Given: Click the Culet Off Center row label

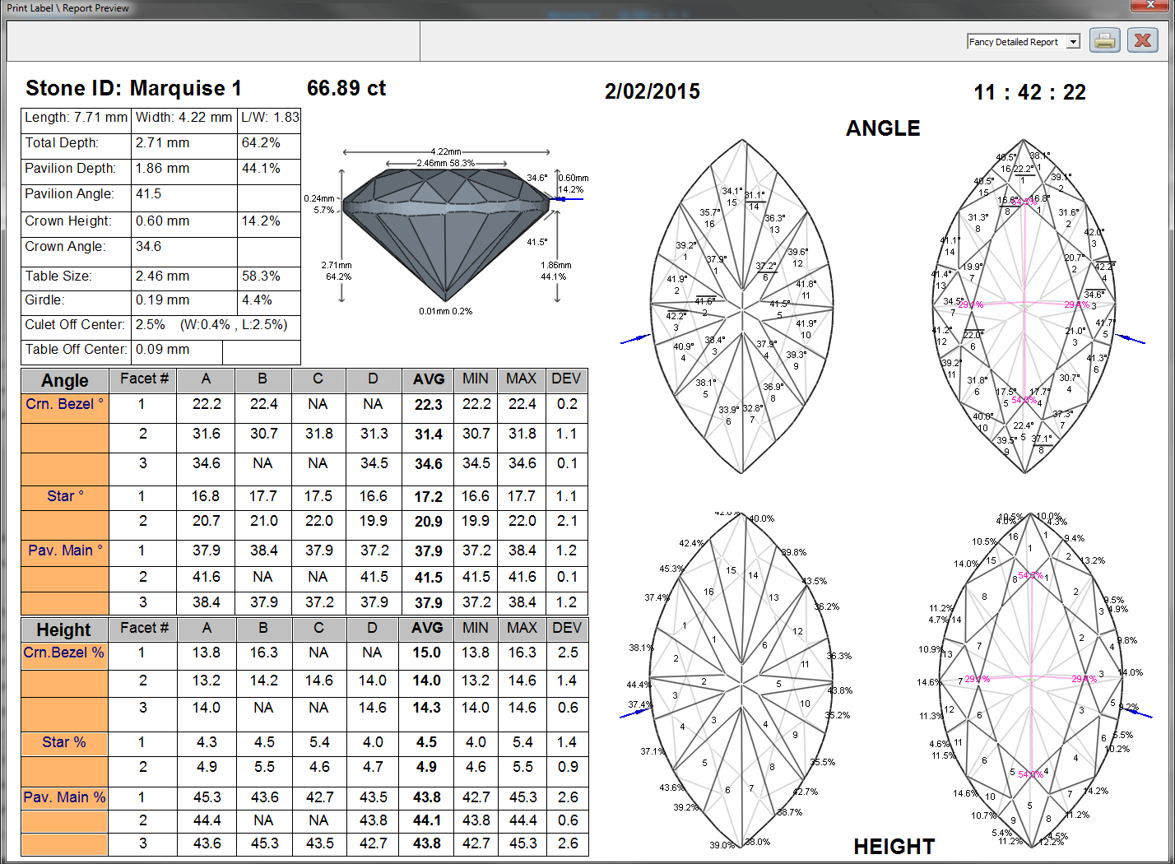Looking at the screenshot, I should (x=75, y=325).
